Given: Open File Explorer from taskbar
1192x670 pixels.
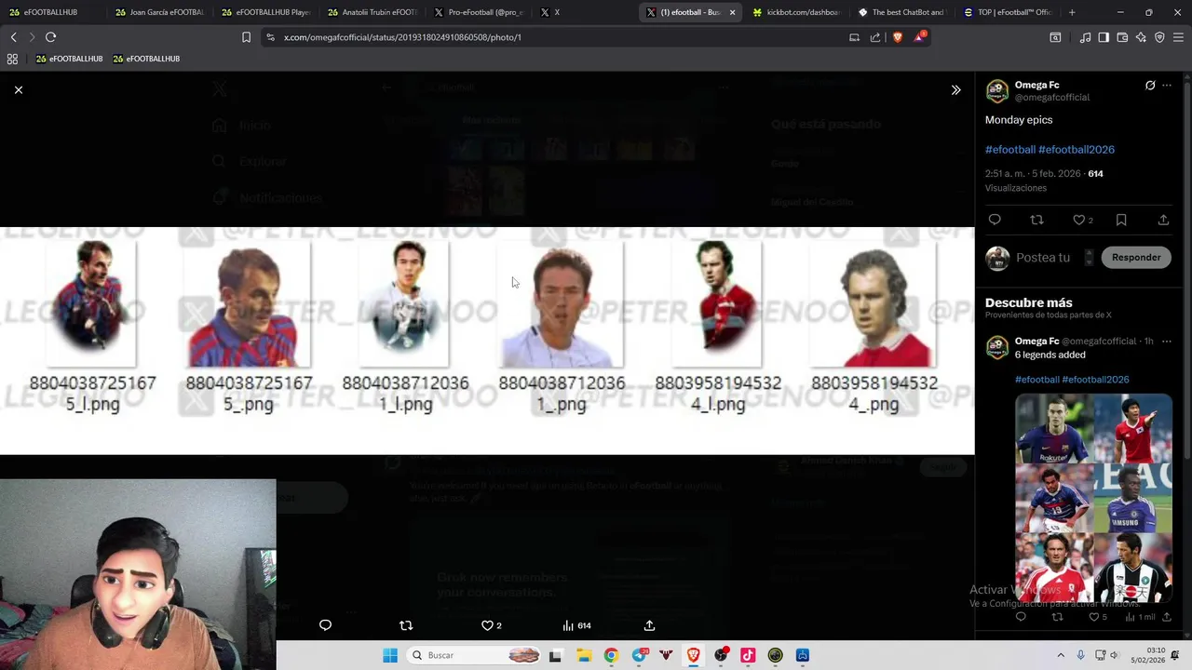Looking at the screenshot, I should pos(584,655).
